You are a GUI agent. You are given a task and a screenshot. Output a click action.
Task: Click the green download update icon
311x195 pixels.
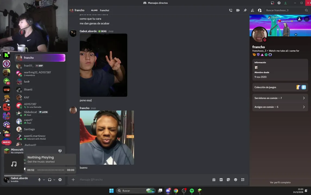[x=285, y=3]
